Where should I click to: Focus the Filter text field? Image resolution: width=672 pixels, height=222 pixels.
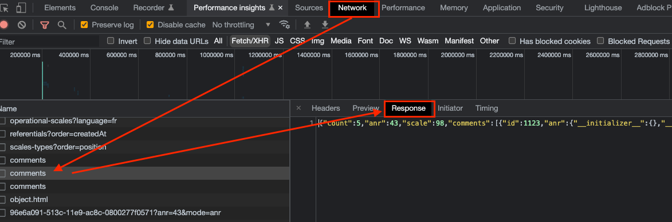pyautogui.click(x=49, y=42)
